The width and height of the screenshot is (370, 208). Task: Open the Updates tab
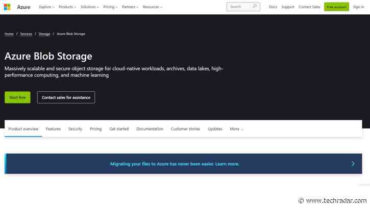(215, 129)
